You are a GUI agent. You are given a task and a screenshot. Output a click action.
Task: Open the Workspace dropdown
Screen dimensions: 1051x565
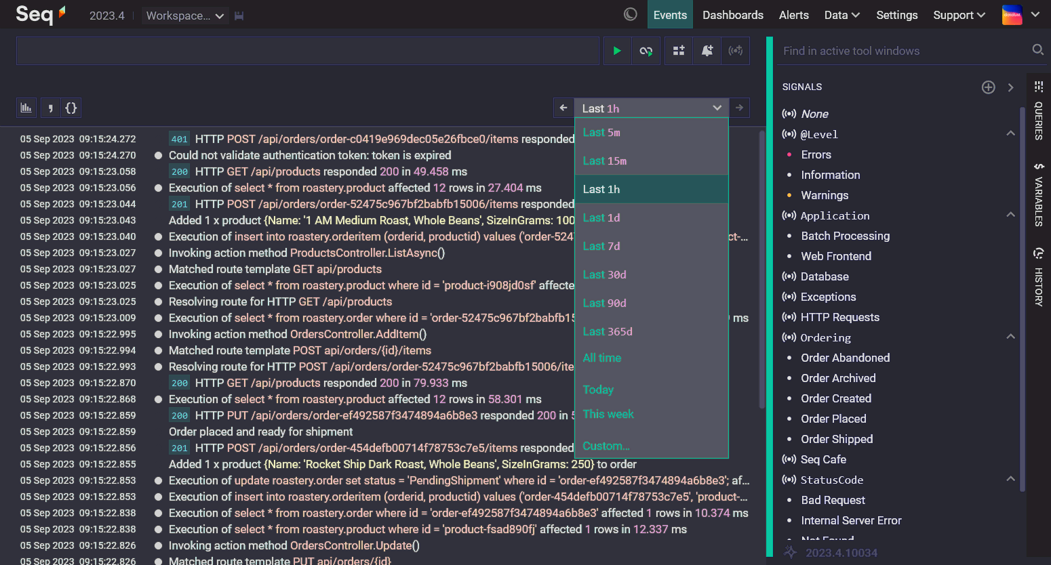tap(185, 16)
